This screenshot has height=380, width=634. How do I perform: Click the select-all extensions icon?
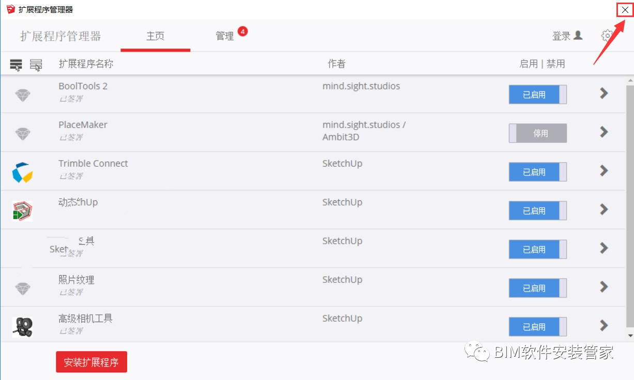coord(16,65)
